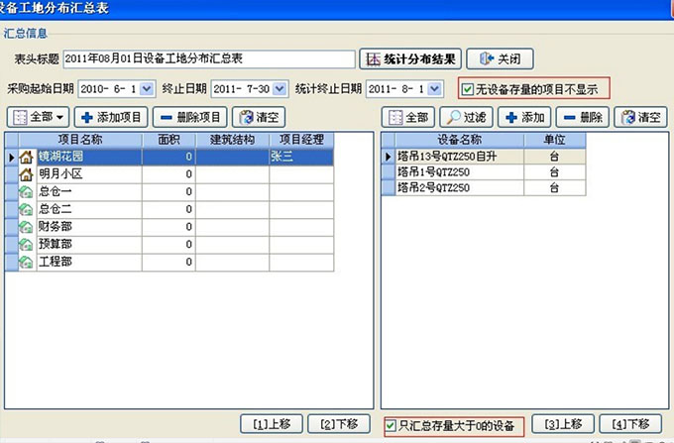The width and height of the screenshot is (674, 443).
Task: Click the [2]下移 button
Action: click(x=339, y=424)
